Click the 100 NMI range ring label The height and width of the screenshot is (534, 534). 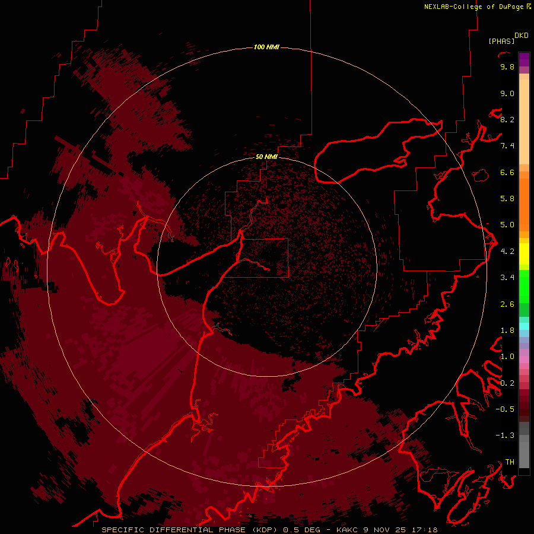266,47
